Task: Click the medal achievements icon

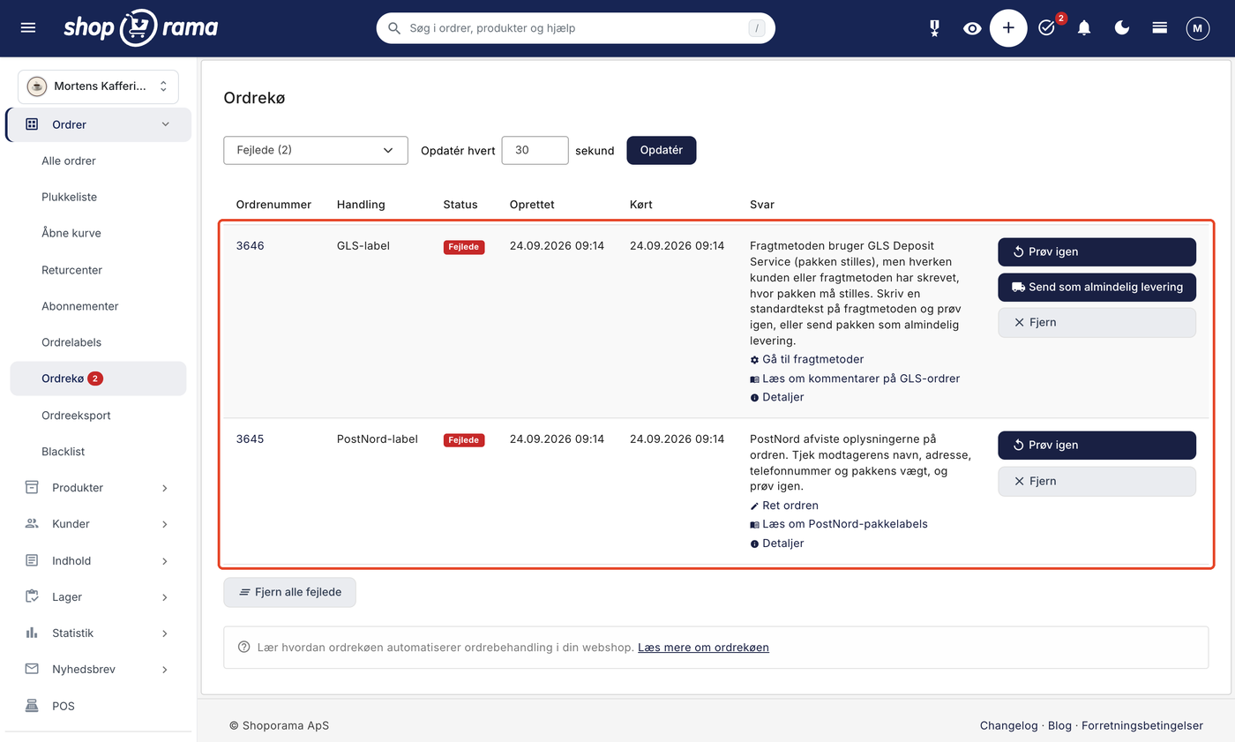Action: point(934,28)
